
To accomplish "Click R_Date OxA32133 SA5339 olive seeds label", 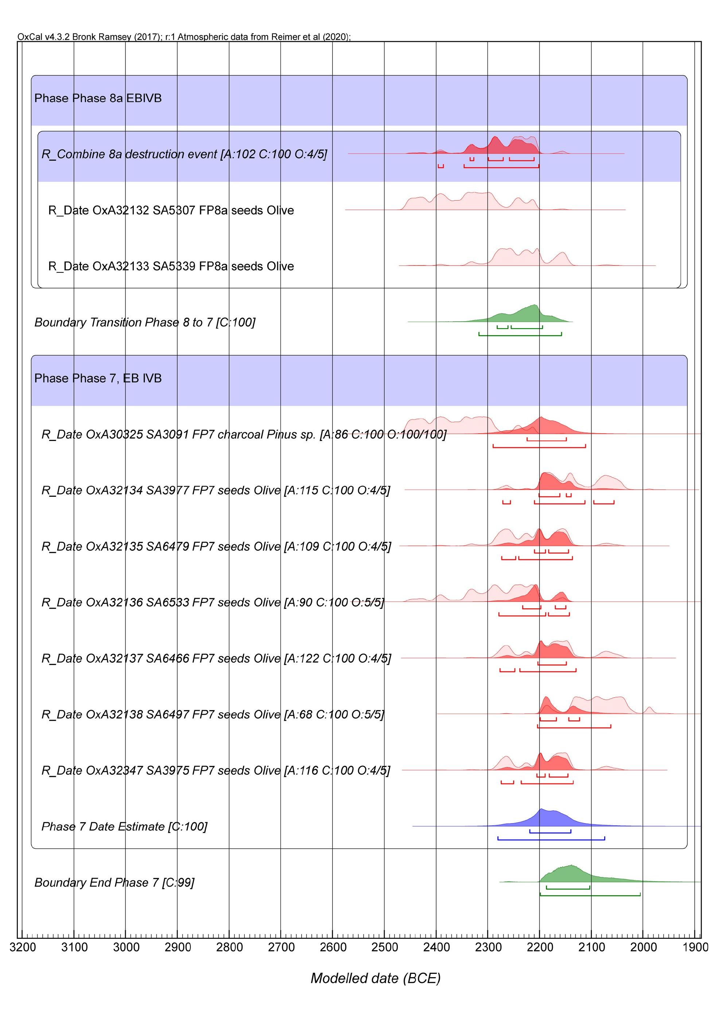I will 171,266.
